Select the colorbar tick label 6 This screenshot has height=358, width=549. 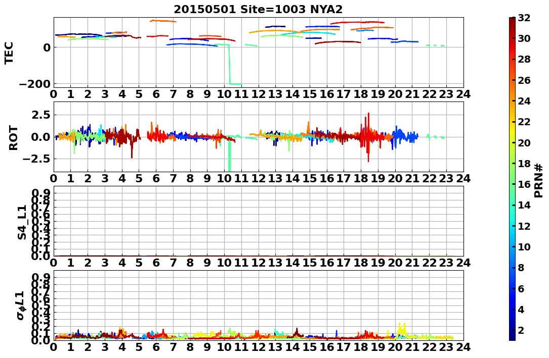coord(521,289)
